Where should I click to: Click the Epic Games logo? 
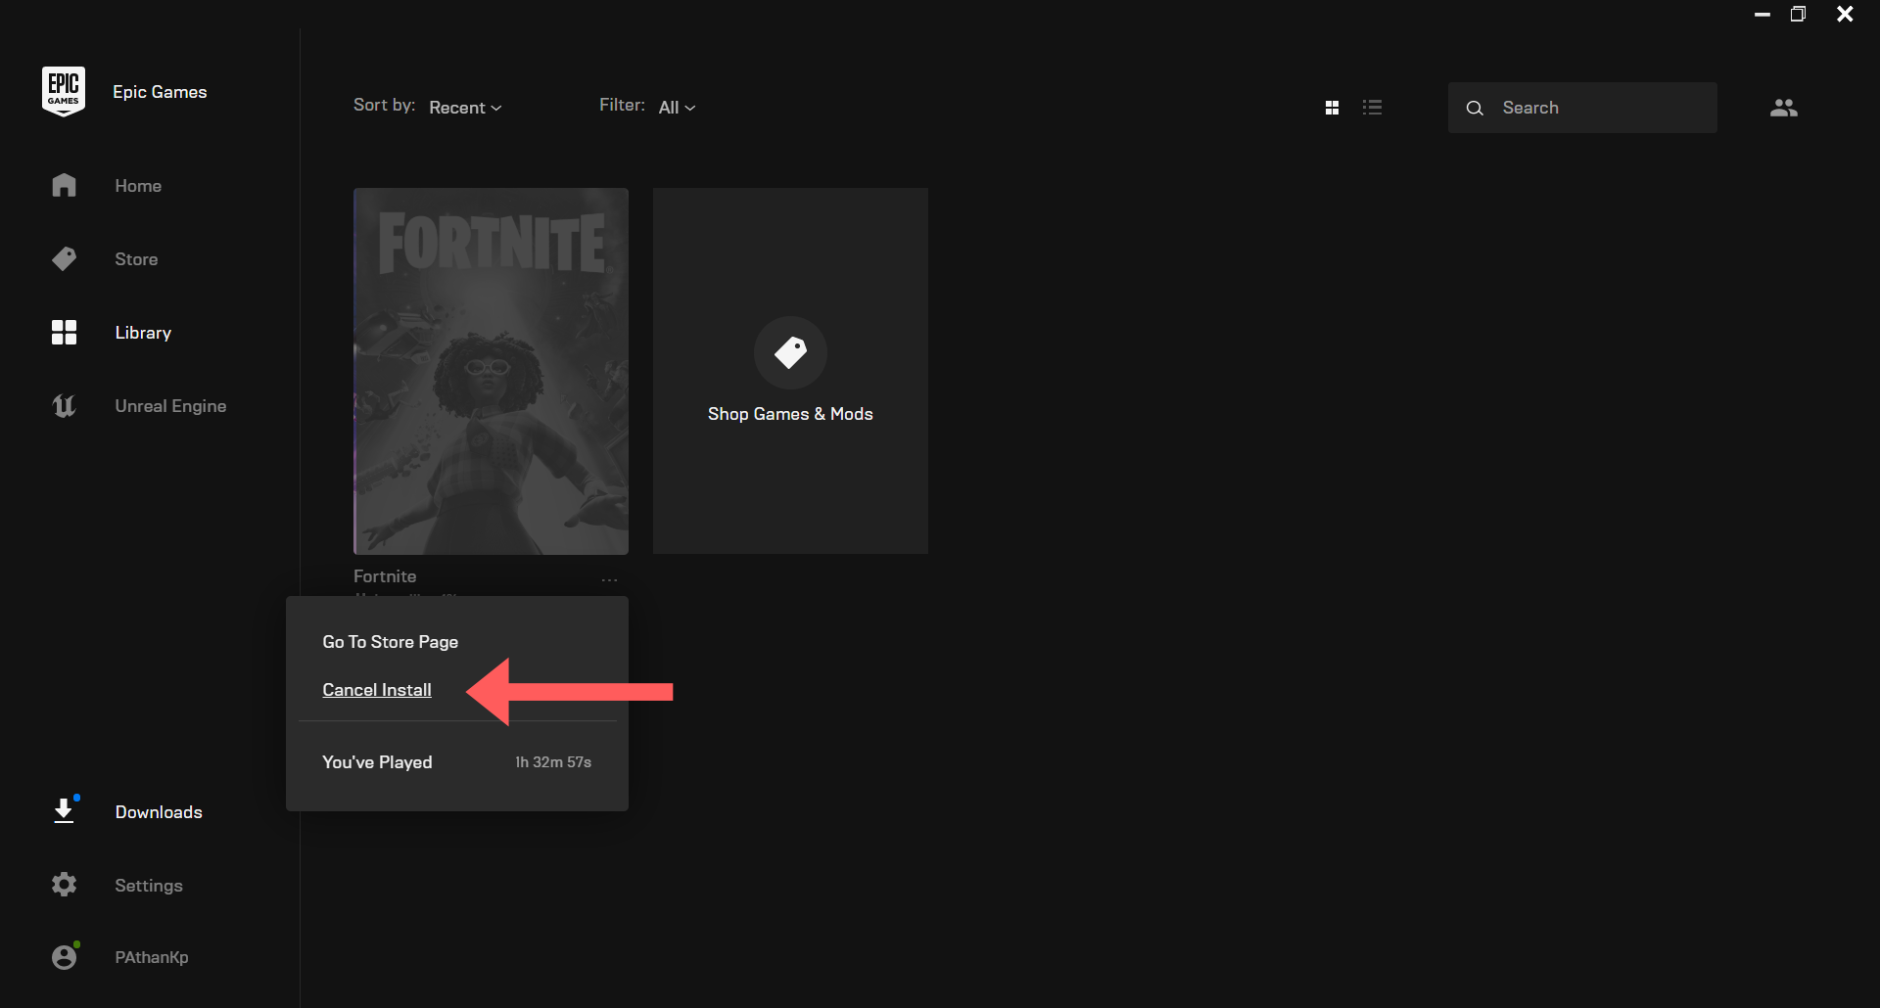(63, 90)
